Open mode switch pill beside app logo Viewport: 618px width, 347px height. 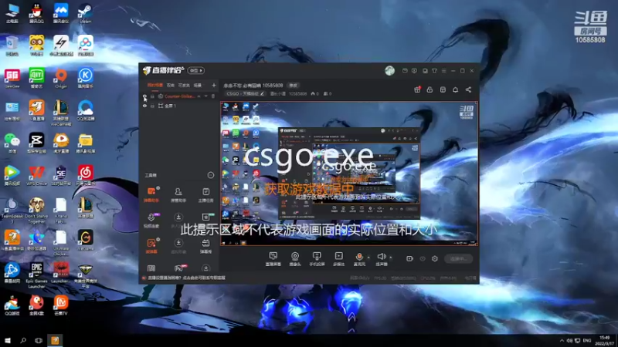[196, 70]
